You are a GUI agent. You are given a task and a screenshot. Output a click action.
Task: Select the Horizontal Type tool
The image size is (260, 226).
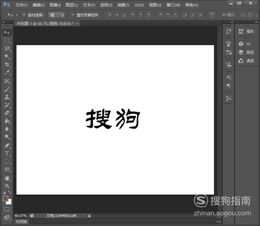(7, 153)
